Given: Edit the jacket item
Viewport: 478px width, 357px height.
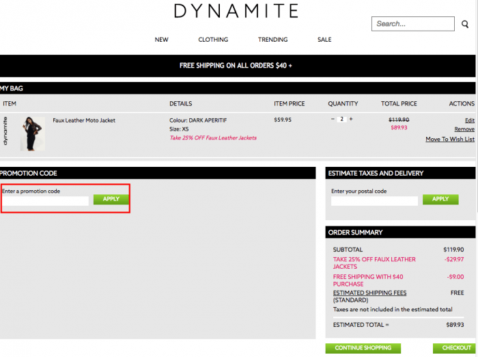Looking at the screenshot, I should 470,120.
